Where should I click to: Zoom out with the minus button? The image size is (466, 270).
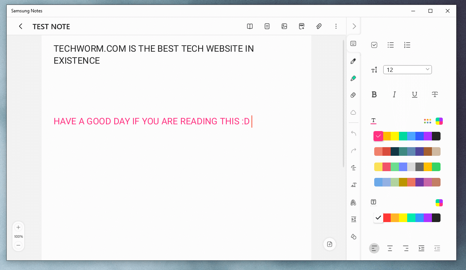pos(18,245)
